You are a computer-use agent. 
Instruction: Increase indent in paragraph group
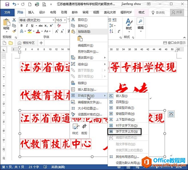115,20
